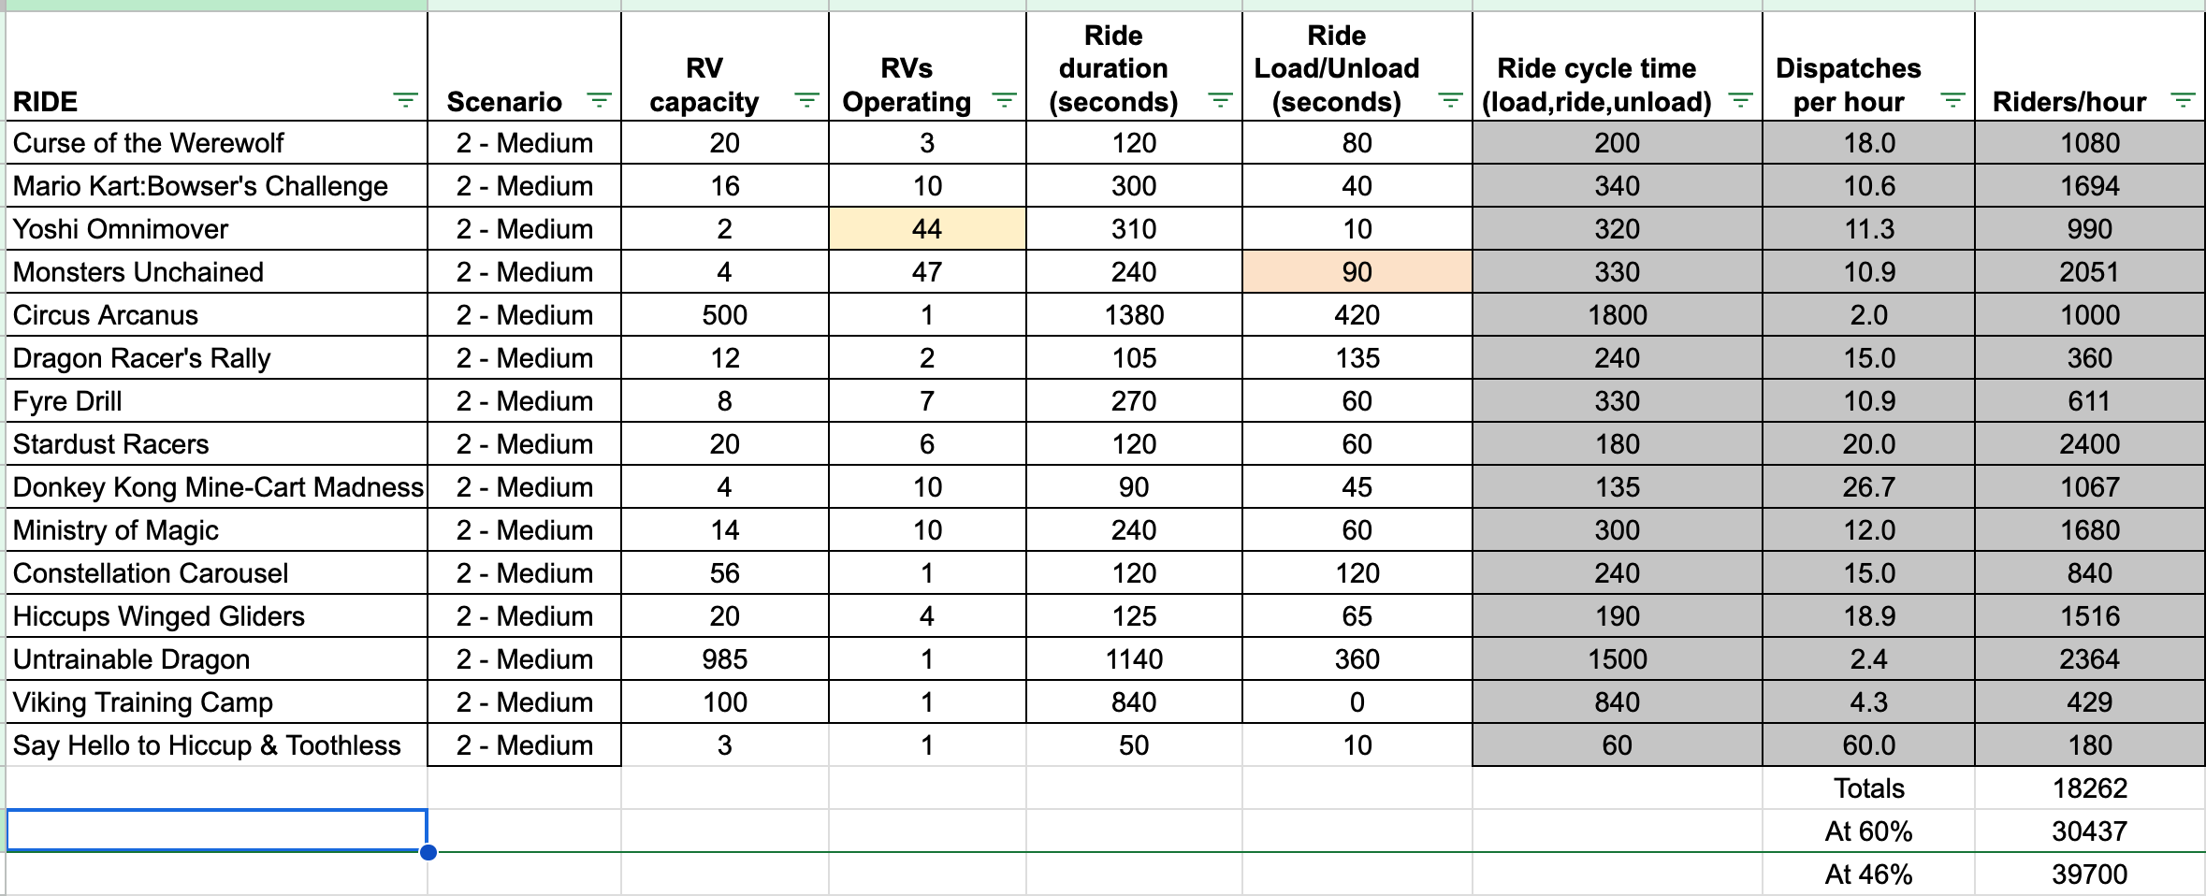Click the RV capacity filter icon
The width and height of the screenshot is (2206, 896).
(x=806, y=100)
